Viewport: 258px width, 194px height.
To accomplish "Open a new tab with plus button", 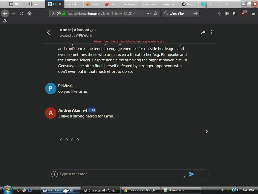I will [218, 4].
